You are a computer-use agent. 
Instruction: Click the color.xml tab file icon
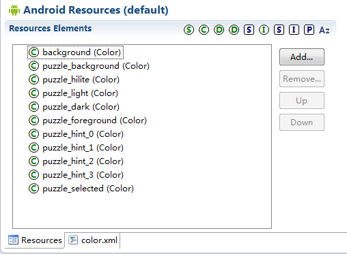tap(73, 240)
